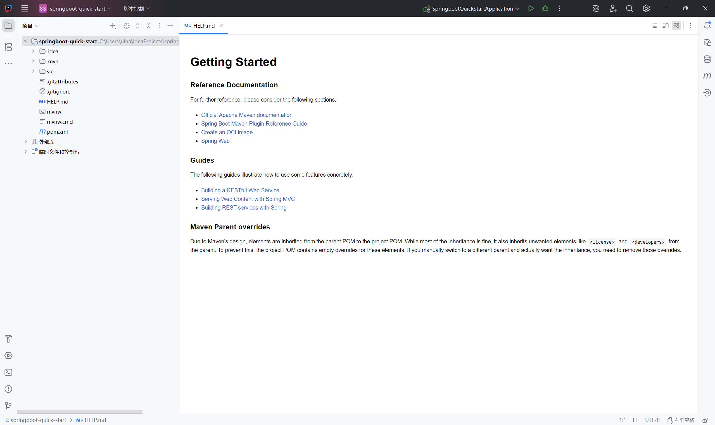Open the Terminal tool window
Viewport: 715px width, 425px height.
tap(8, 372)
